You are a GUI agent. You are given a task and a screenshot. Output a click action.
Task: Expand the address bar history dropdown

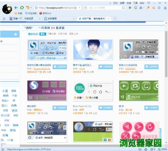coord(80,8)
